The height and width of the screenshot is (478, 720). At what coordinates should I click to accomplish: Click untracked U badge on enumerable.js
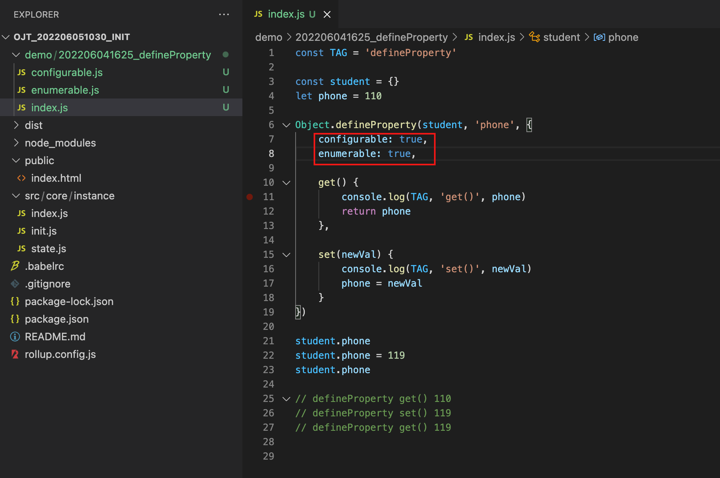(226, 90)
